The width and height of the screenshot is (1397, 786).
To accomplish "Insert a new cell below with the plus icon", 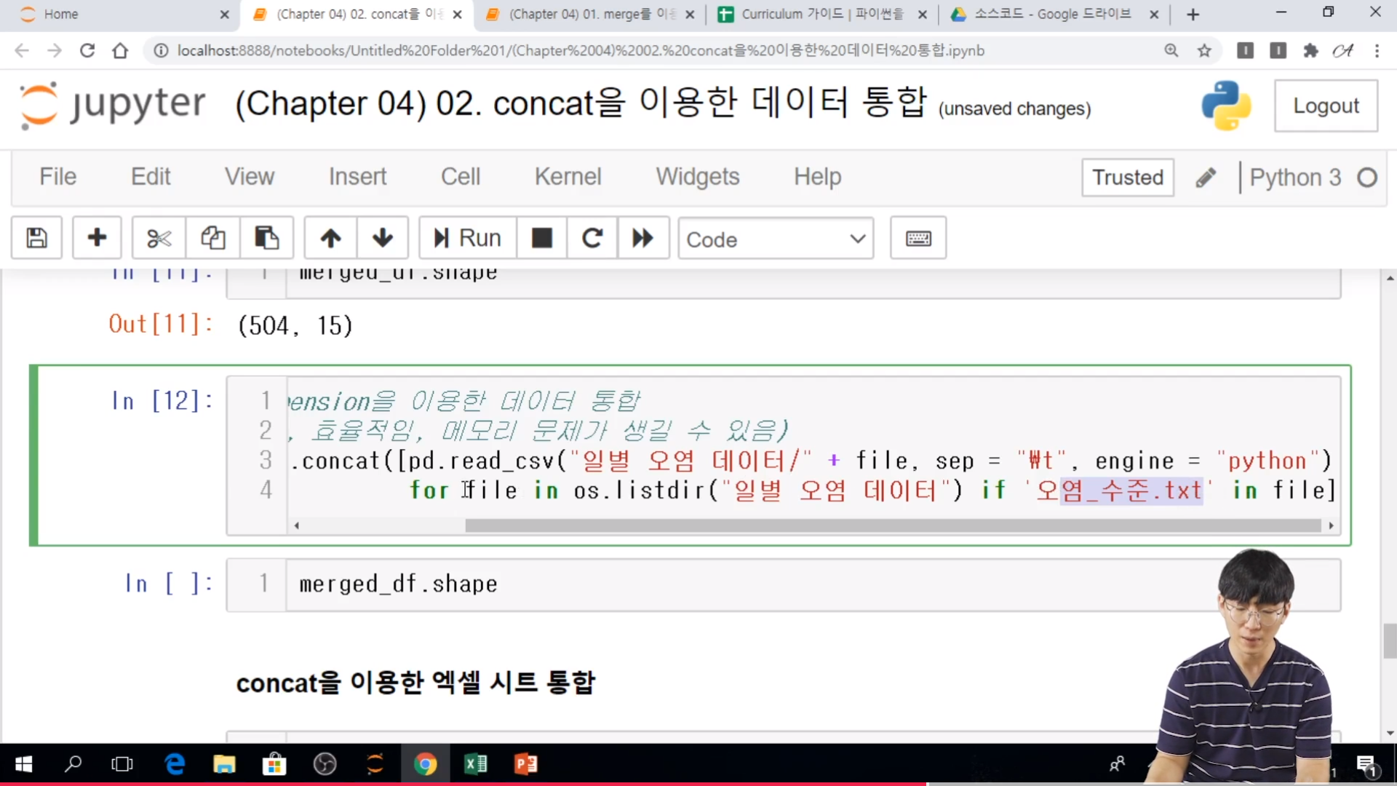I will 97,238.
